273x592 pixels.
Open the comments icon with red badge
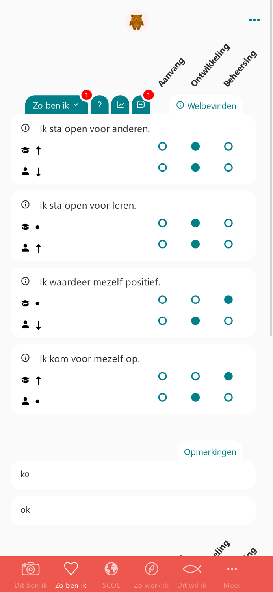point(141,105)
